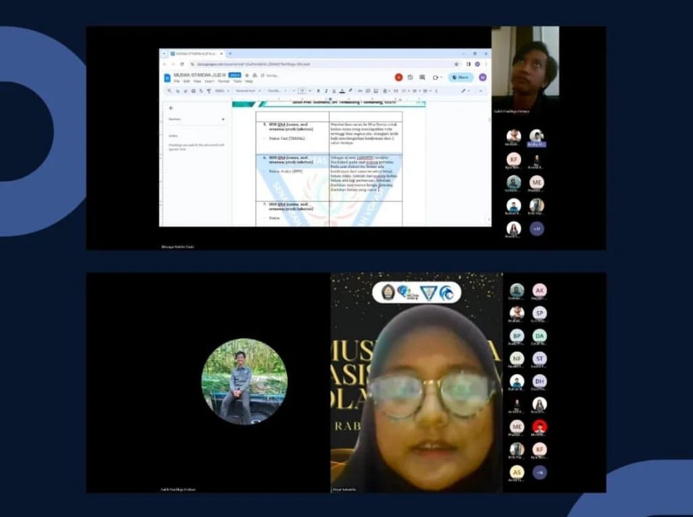The image size is (693, 517).
Task: Click the document title MUSWA ISTIMEWA JILID III
Action: (200, 75)
